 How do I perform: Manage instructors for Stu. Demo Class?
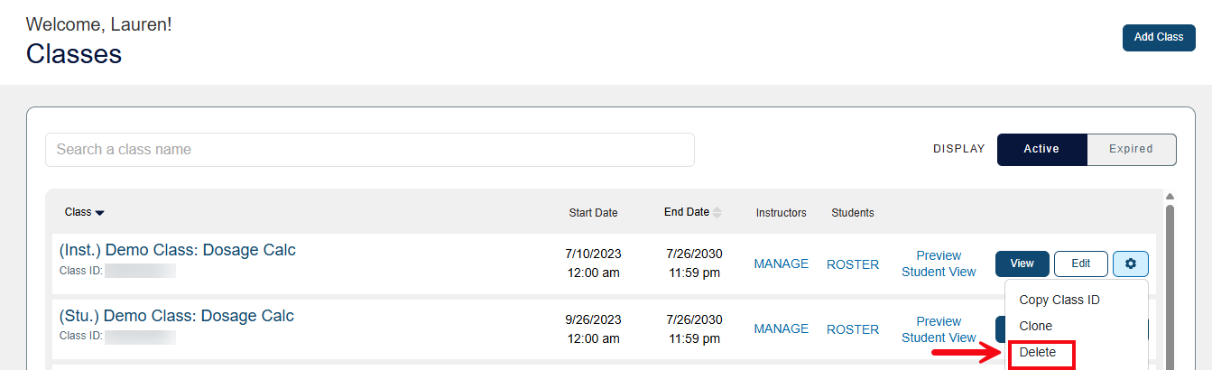click(782, 329)
